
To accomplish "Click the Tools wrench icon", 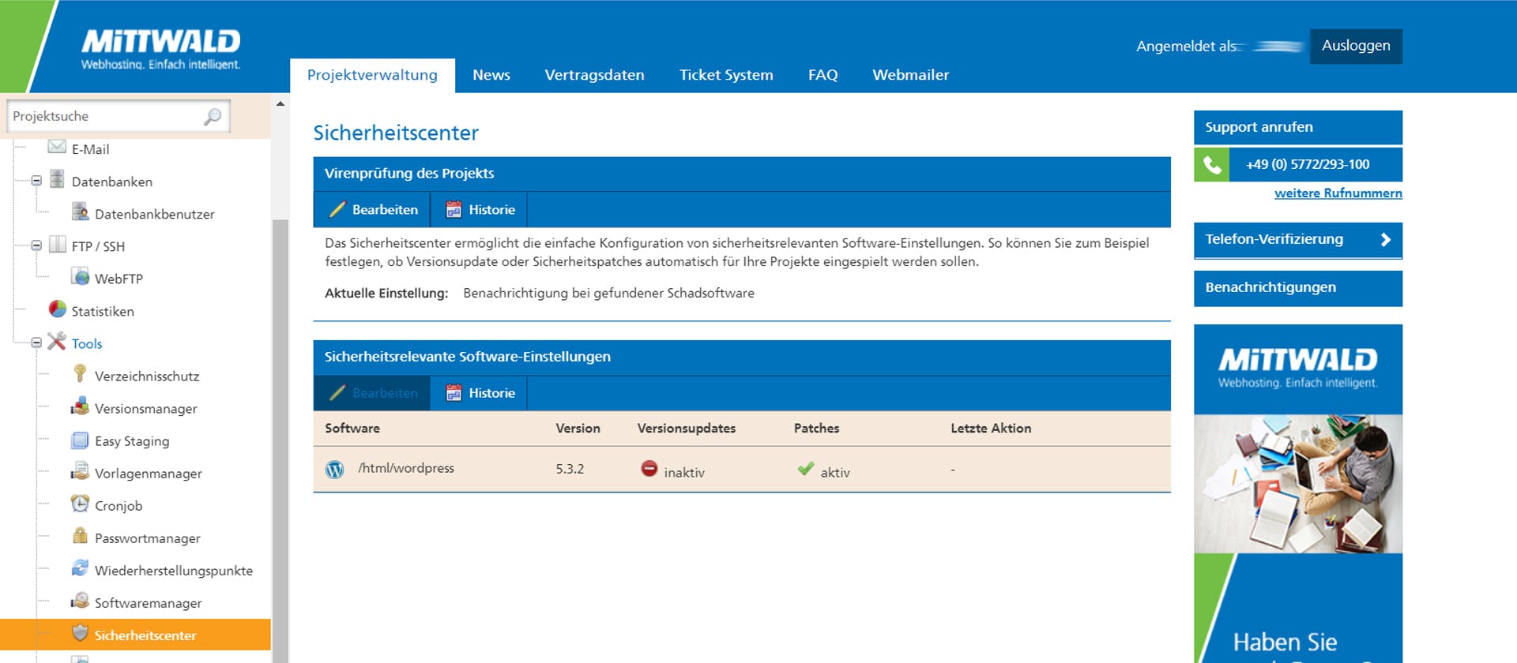I will [57, 341].
